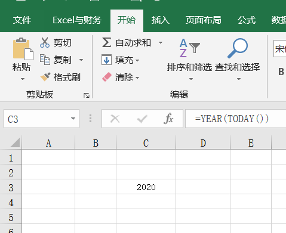
Task: Switch to the 开始 (Home) tab
Action: pyautogui.click(x=127, y=20)
